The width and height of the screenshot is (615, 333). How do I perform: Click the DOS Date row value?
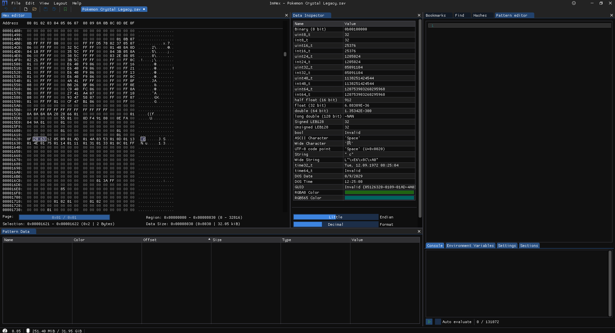pos(354,176)
